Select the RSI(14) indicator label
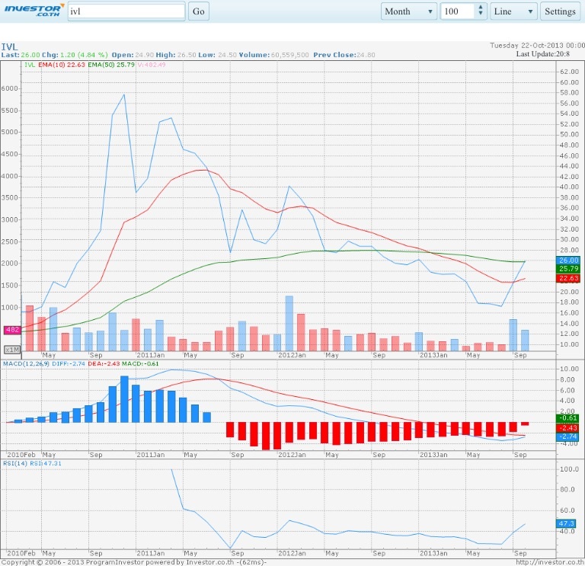Viewport: 585px width, 566px height. pyautogui.click(x=14, y=463)
